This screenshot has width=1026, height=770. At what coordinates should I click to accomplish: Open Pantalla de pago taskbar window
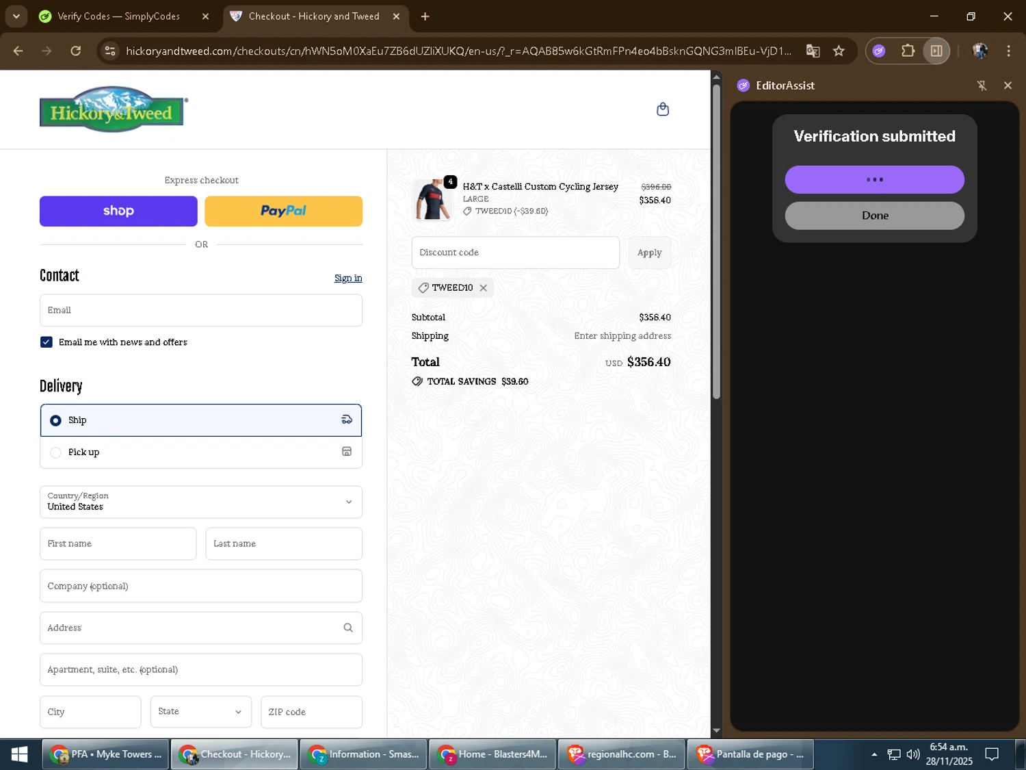[750, 754]
